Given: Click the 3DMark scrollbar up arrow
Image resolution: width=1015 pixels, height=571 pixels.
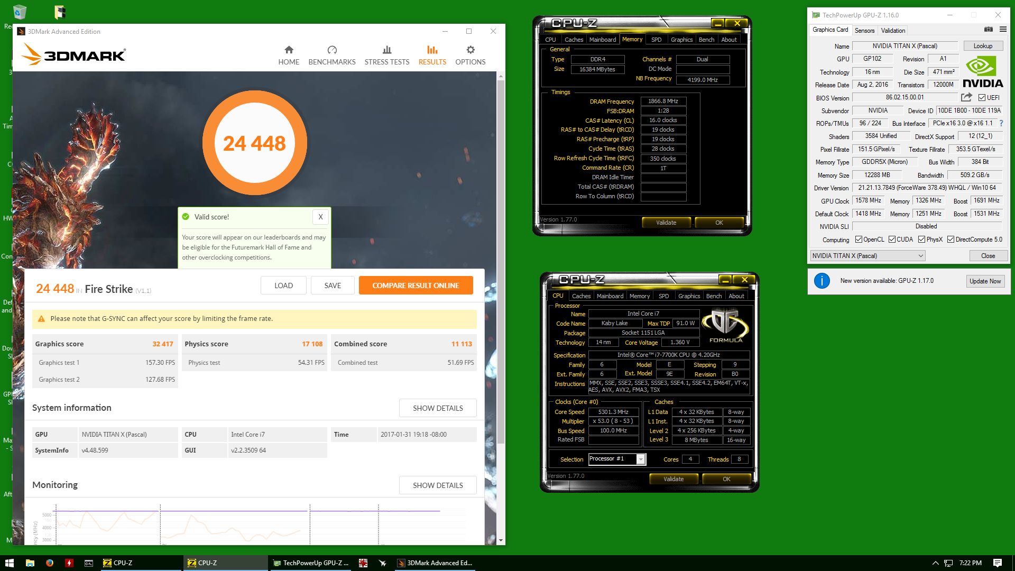Looking at the screenshot, I should tap(501, 76).
